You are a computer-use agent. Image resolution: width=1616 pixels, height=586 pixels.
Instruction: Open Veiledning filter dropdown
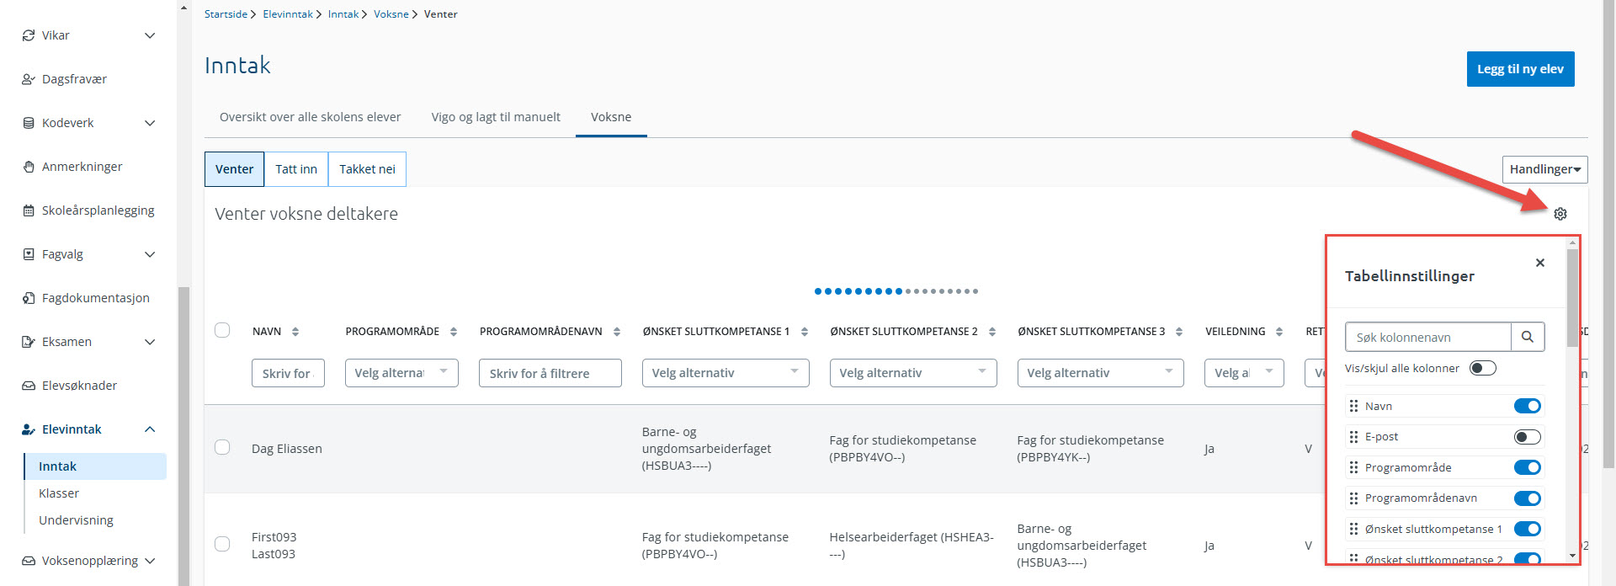1244,373
